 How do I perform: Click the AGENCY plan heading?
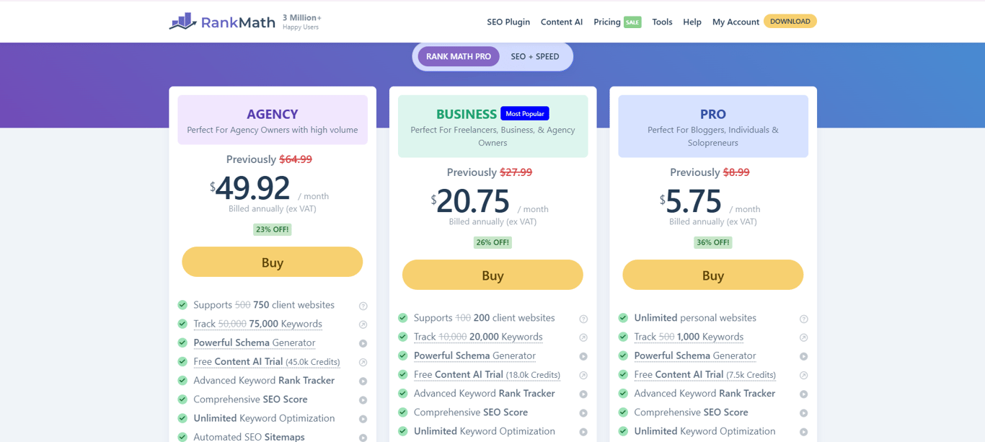273,114
